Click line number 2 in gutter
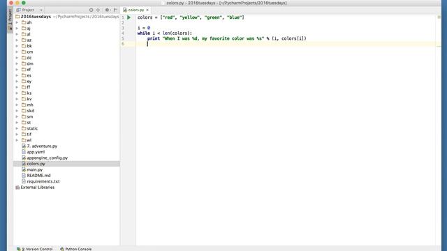Image resolution: width=447 pixels, height=251 pixels. tap(123, 22)
